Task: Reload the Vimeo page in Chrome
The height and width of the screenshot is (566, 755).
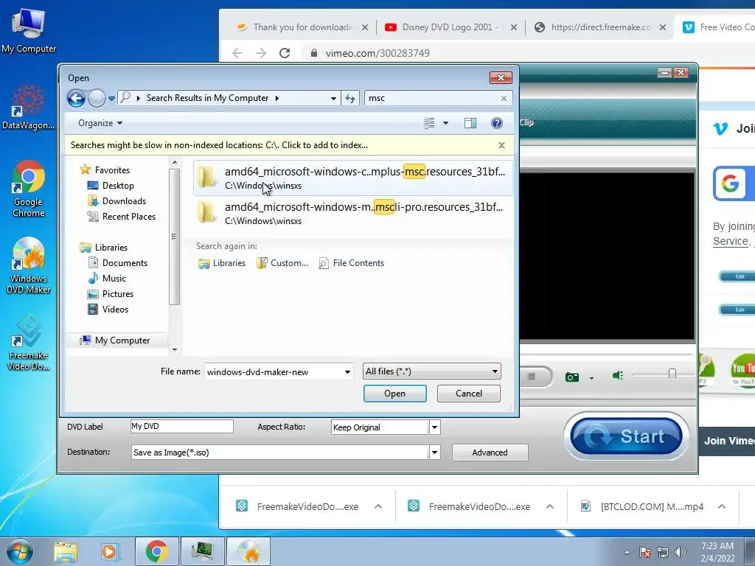Action: (285, 53)
